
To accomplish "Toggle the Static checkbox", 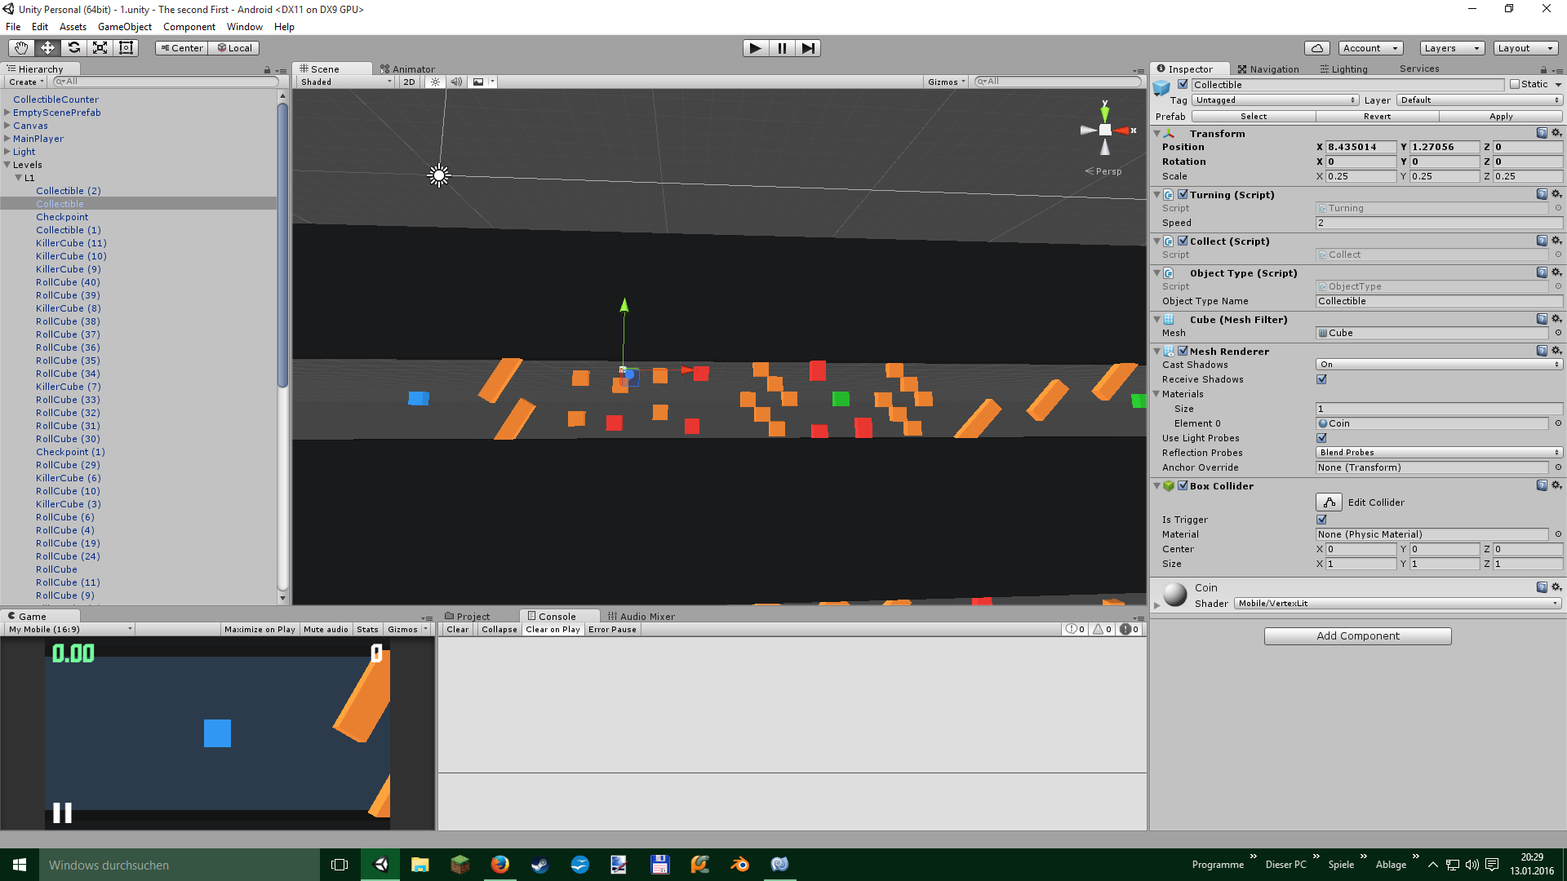I will (x=1515, y=84).
